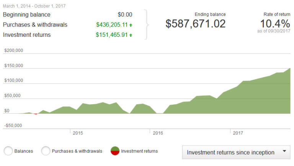Click the $587,671.02 ending balance amount
Image resolution: width=294 pixels, height=166 pixels.
click(196, 24)
